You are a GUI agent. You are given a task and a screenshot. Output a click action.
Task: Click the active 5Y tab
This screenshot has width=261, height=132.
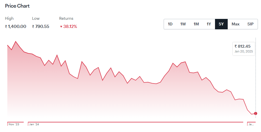(221, 24)
